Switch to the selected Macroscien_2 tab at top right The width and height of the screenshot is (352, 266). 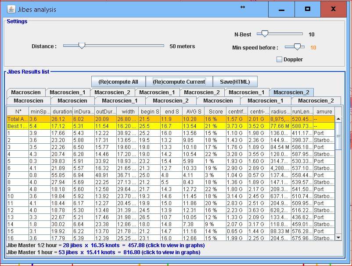291,92
